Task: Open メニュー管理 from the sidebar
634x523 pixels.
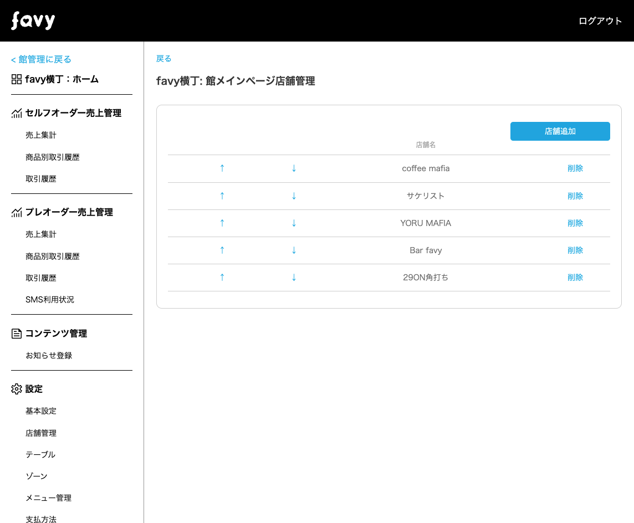Action: click(x=48, y=498)
